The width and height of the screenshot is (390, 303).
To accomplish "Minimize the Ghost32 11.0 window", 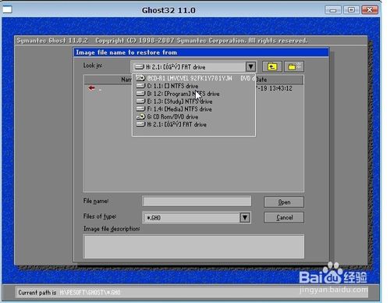I will point(333,10).
